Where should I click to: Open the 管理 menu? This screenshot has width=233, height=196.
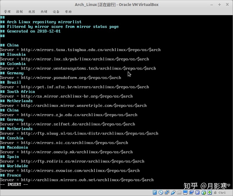pos(7,12)
